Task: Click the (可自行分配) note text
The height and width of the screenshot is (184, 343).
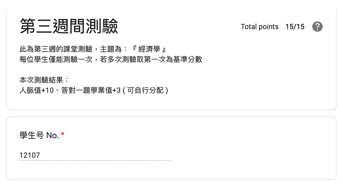Action: click(145, 91)
